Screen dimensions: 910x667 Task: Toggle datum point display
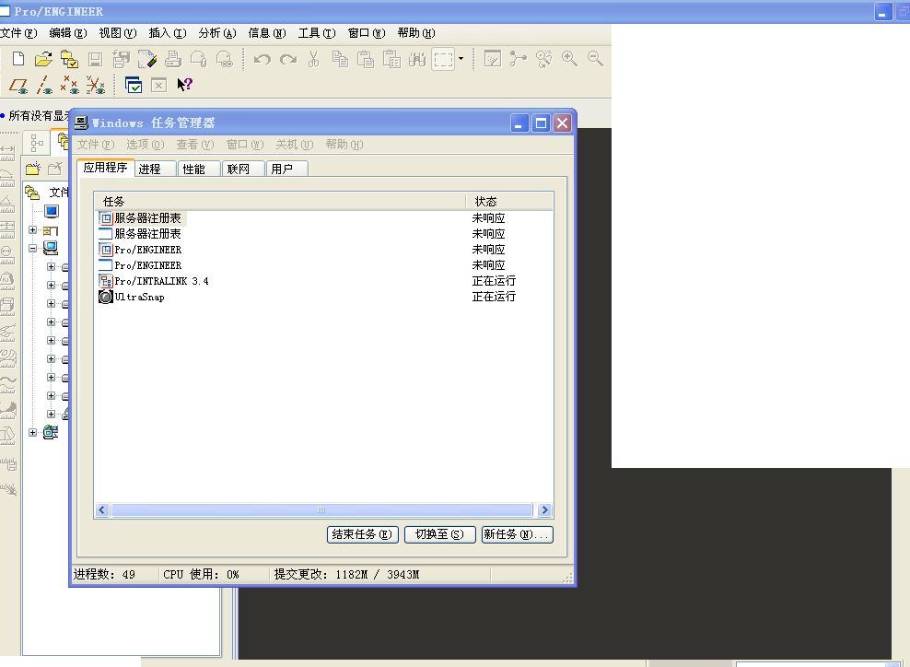coord(70,86)
